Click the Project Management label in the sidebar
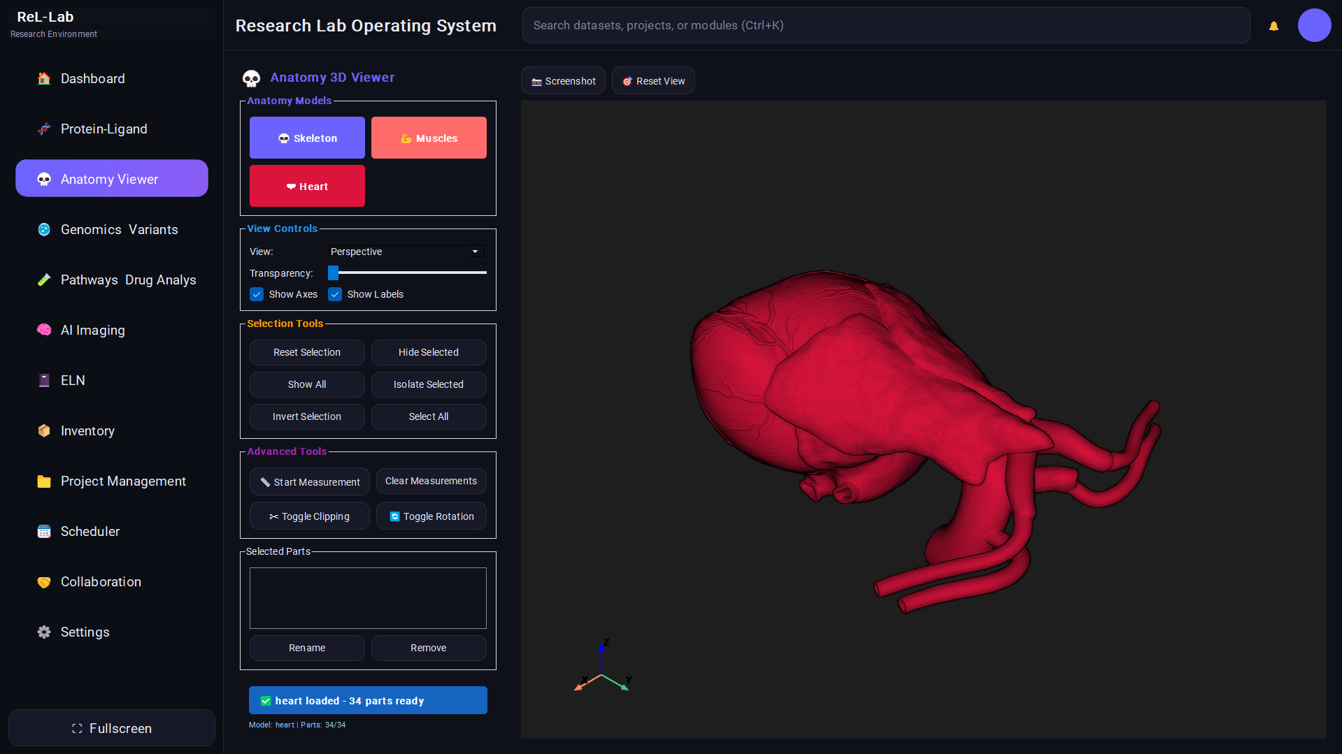Image resolution: width=1342 pixels, height=754 pixels. [123, 481]
